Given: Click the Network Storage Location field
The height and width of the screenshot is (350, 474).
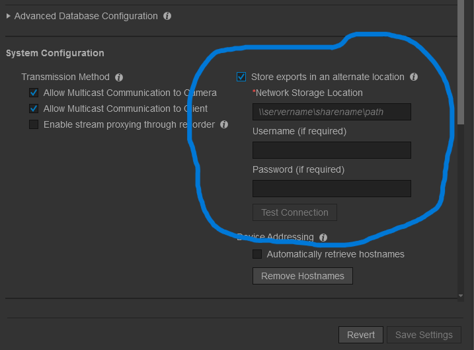Looking at the screenshot, I should click(x=331, y=112).
